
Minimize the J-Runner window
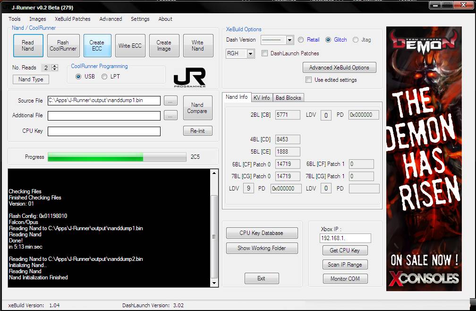(x=435, y=5)
